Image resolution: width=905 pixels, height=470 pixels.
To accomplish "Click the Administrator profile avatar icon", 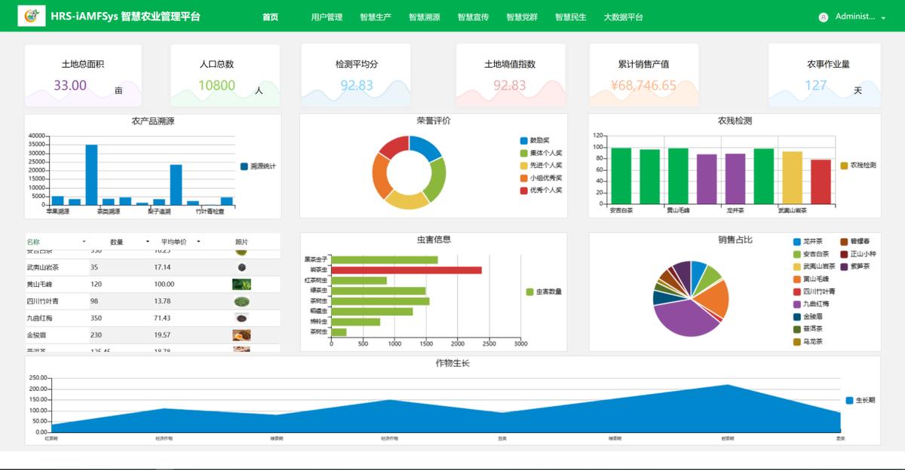I will click(824, 16).
